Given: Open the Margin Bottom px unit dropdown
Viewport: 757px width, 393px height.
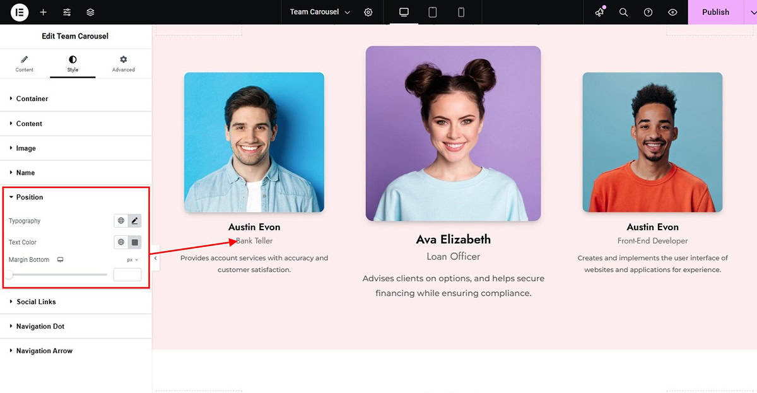Looking at the screenshot, I should (132, 260).
